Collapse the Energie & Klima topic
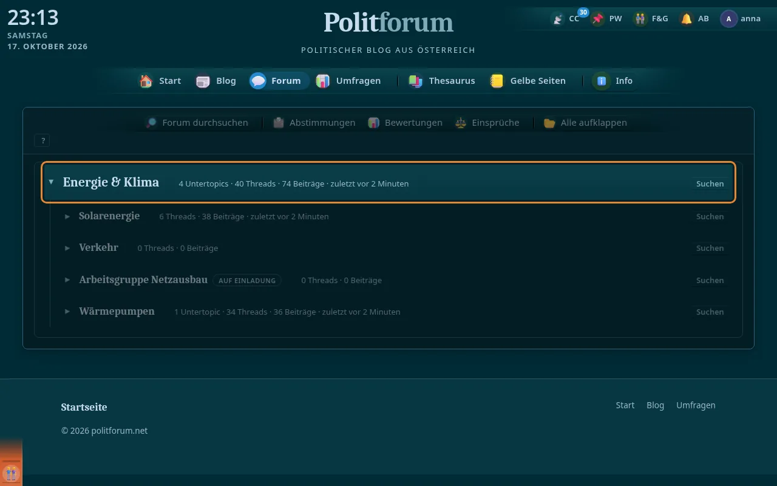Screen dimensions: 777x486 tap(51, 182)
